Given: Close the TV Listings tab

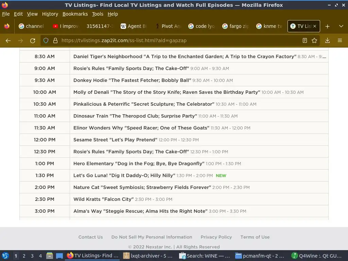Looking at the screenshot, I should [x=315, y=26].
